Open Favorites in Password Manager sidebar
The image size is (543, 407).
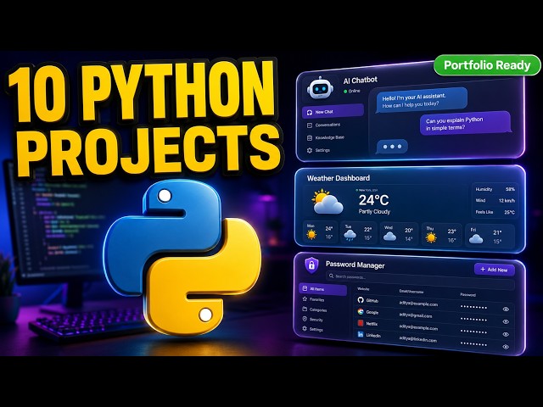(313, 299)
